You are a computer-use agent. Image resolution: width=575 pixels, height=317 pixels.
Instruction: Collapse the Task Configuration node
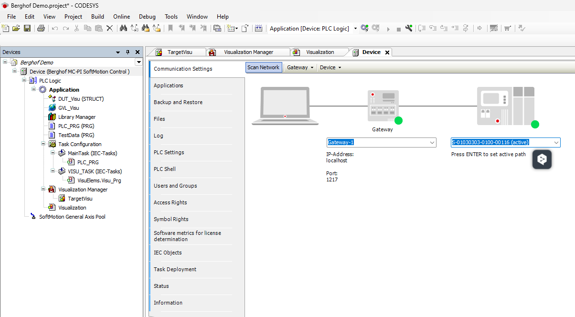pyautogui.click(x=43, y=144)
